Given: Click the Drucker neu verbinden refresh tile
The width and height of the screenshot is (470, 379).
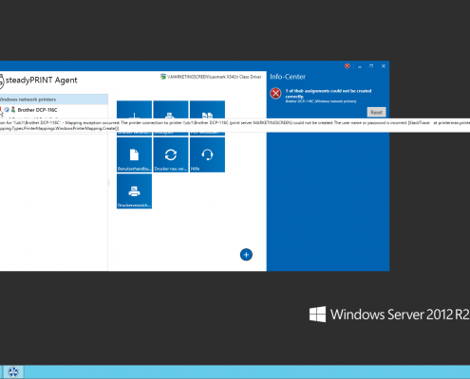Looking at the screenshot, I should [171, 154].
